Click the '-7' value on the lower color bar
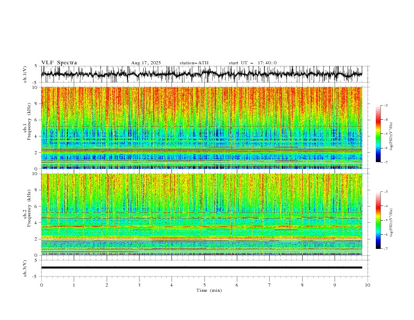The image size is (414, 320). 385,248
